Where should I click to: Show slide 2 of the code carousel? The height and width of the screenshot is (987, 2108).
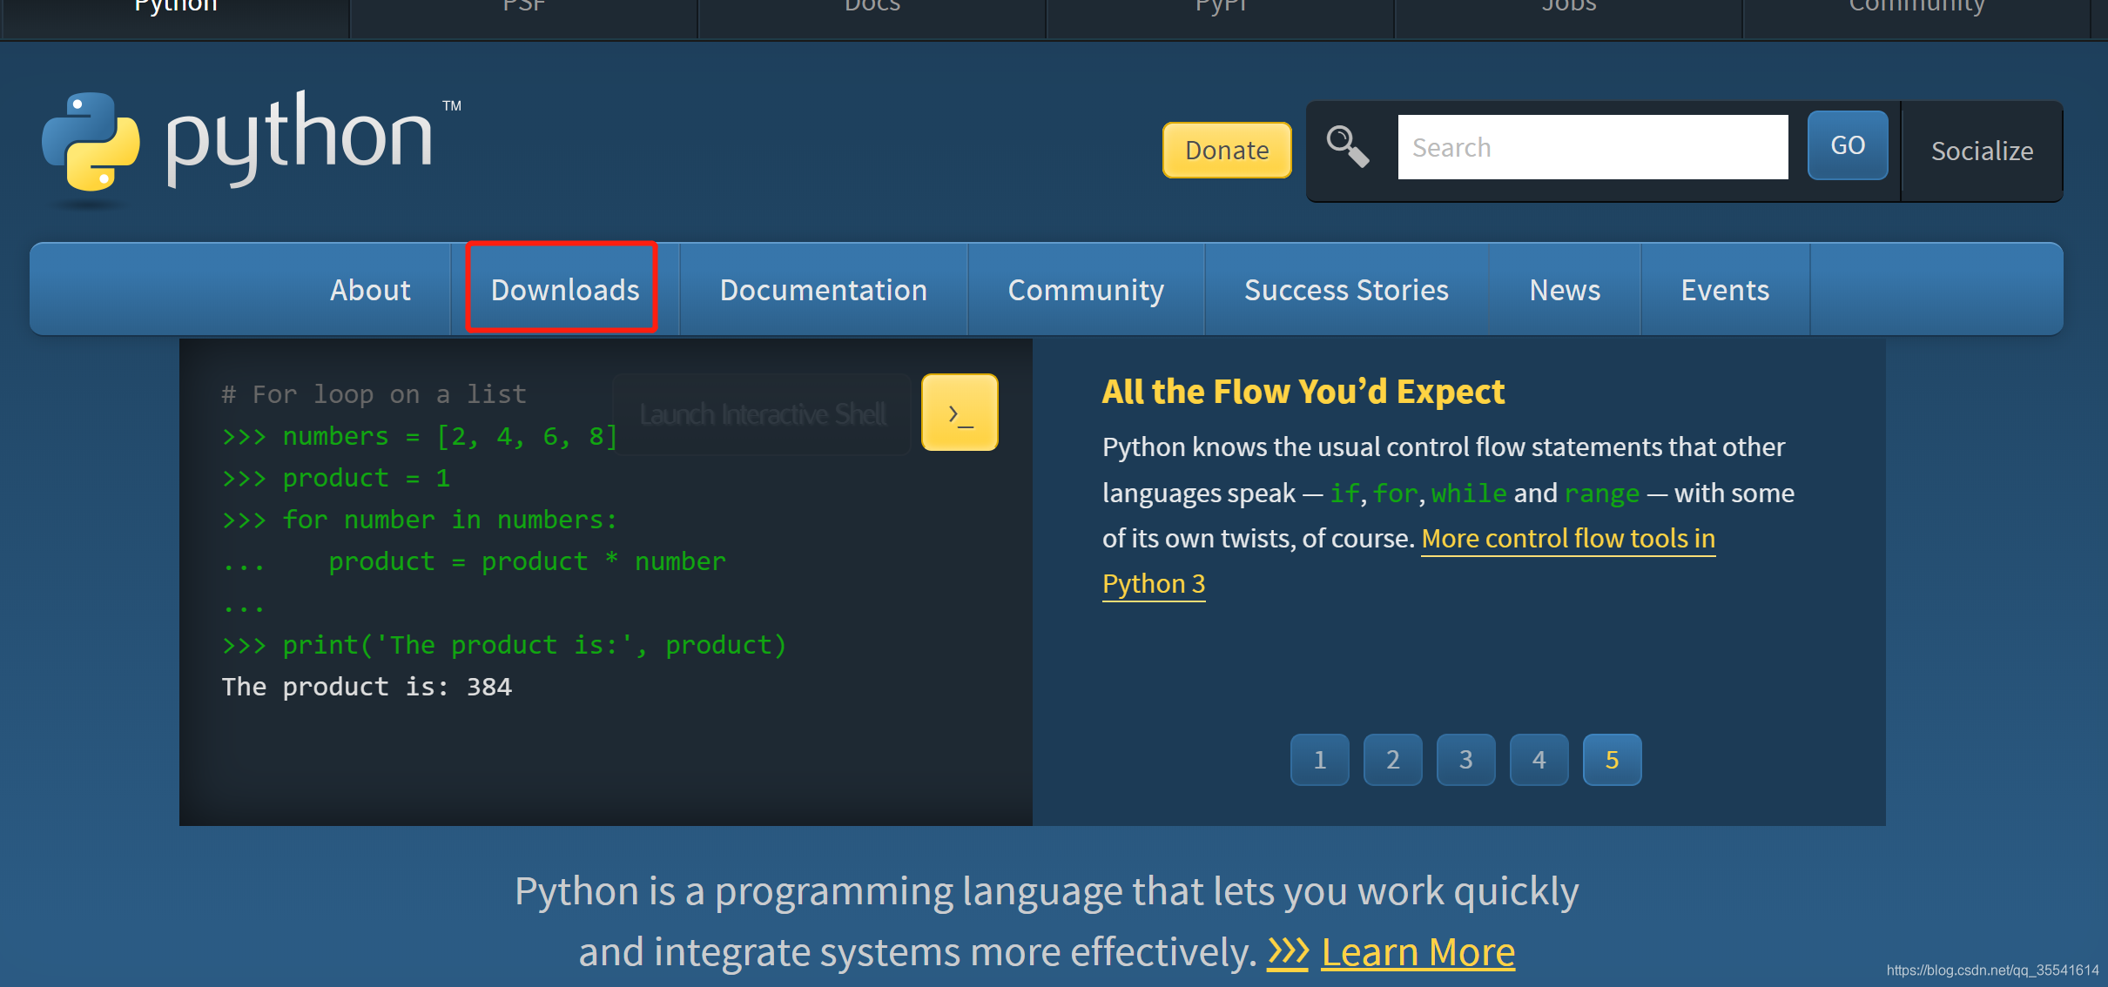pos(1393,760)
